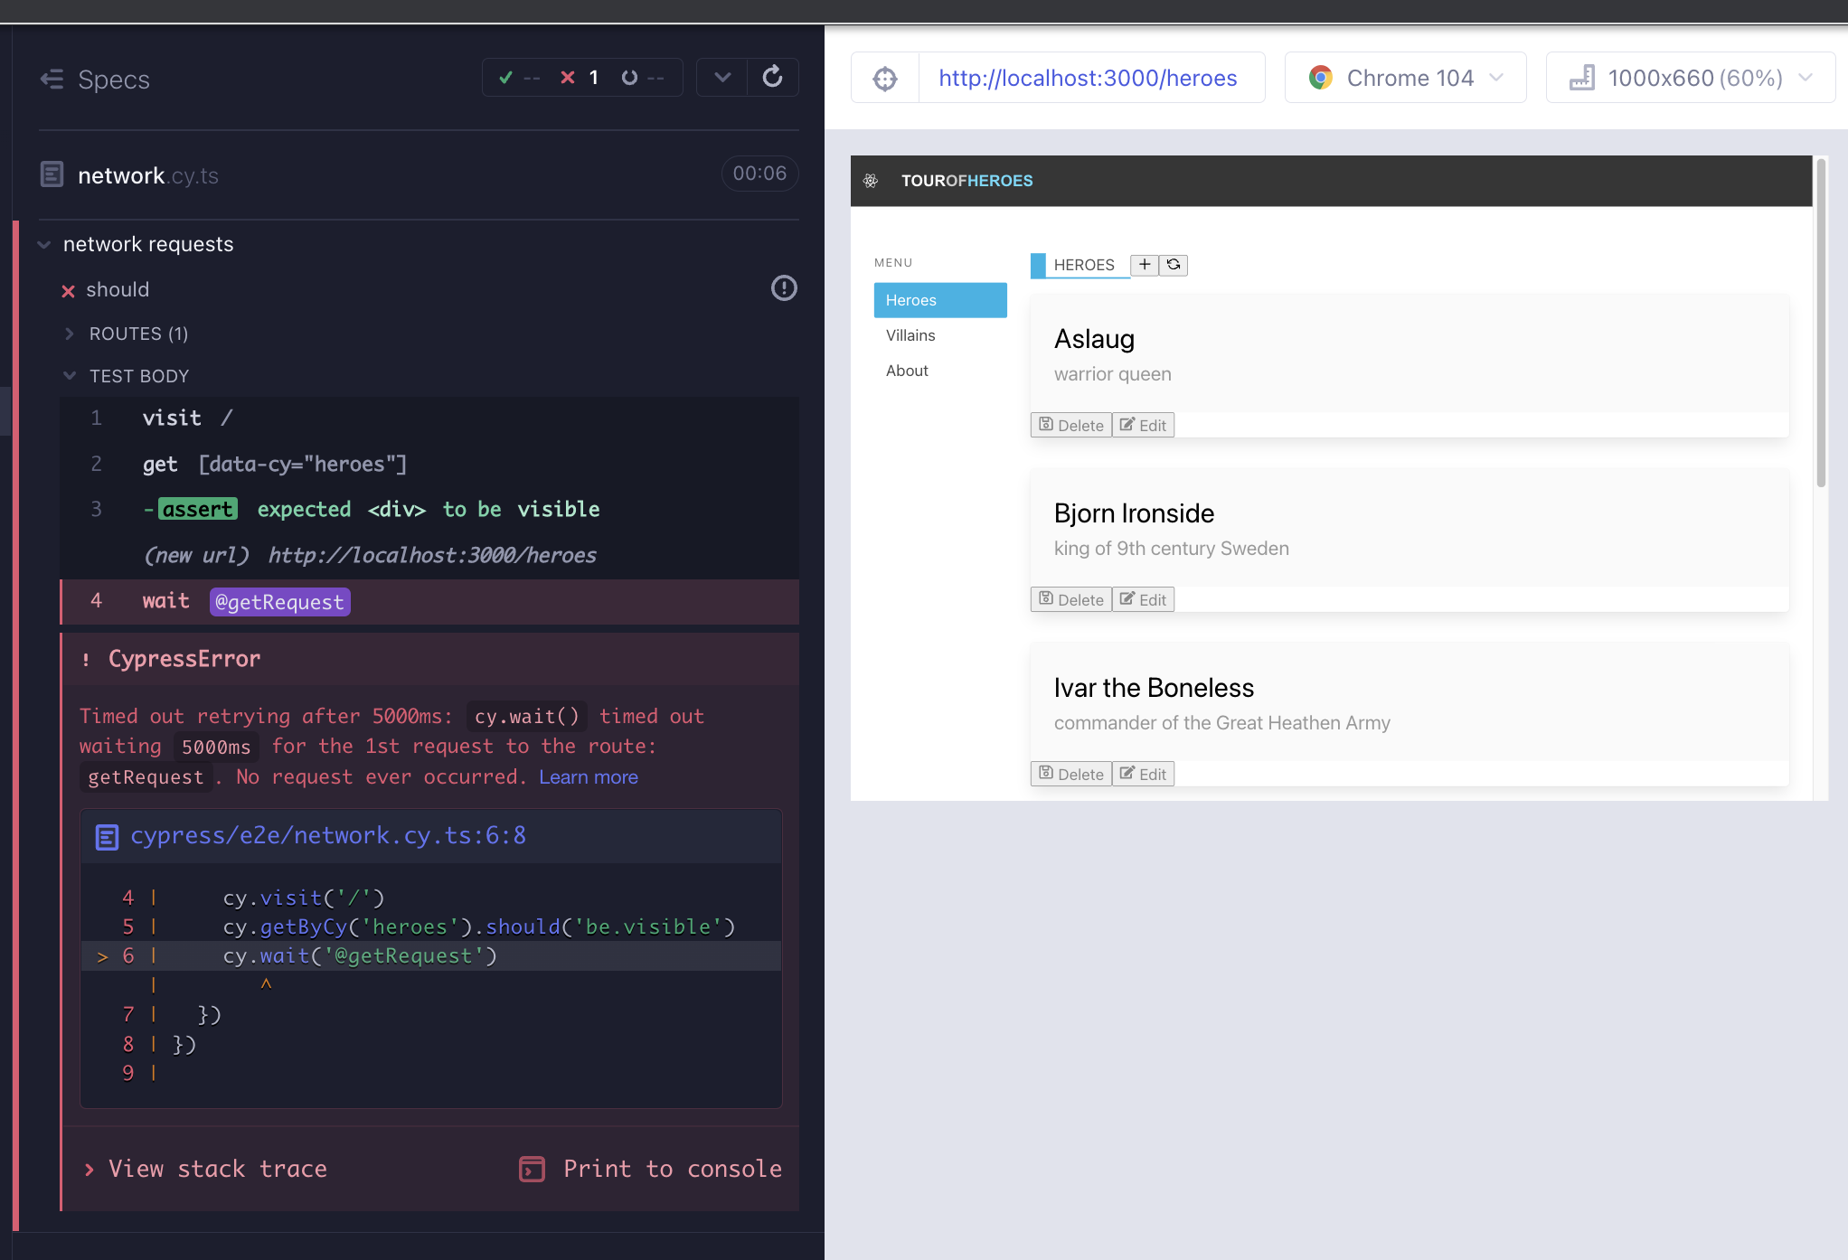1848x1260 pixels.
Task: Click the Bjorn Ironside hero name
Action: coord(1134,513)
